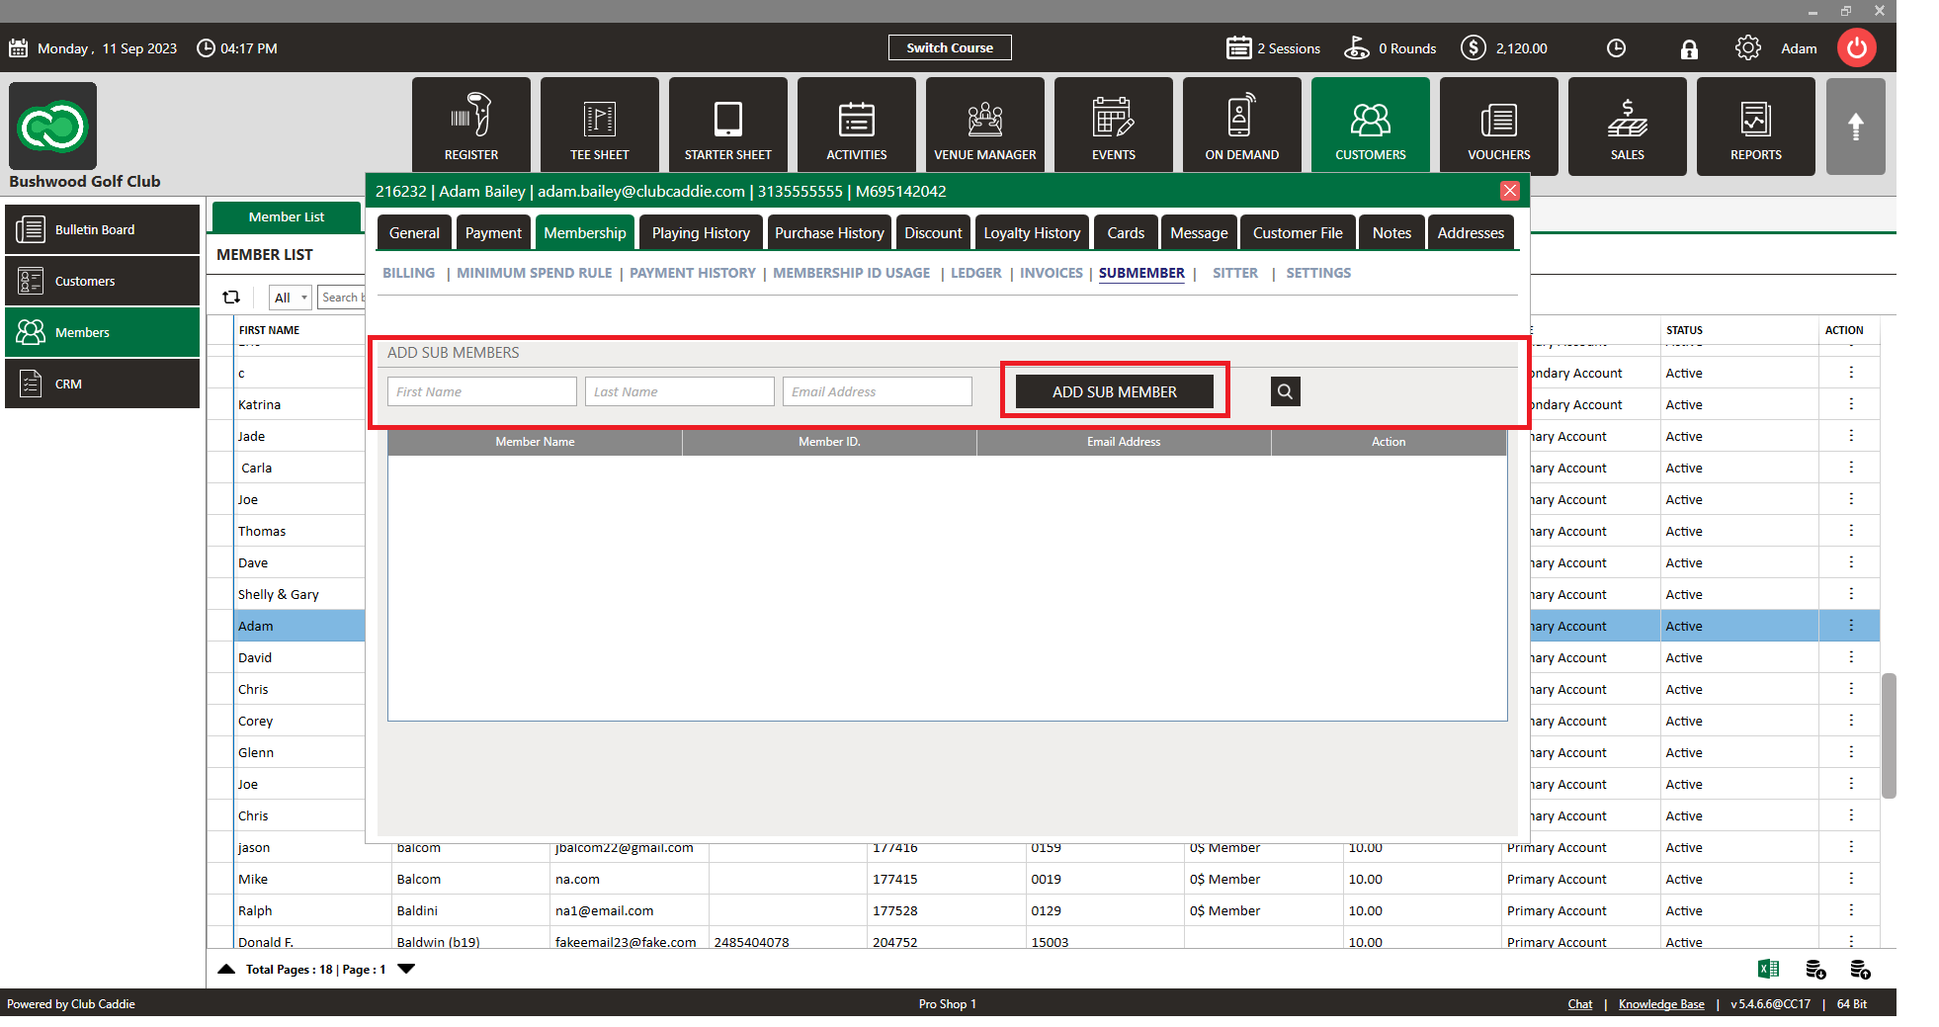
Task: Refresh the member list
Action: [x=231, y=297]
